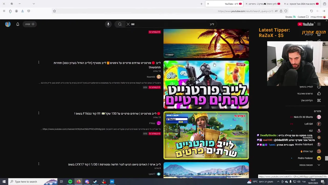Open Spotify from the taskbar
The height and width of the screenshot is (185, 328).
(70, 182)
